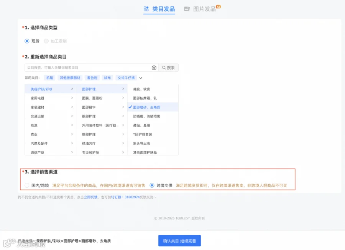The height and width of the screenshot is (250, 345).
Task: Expand chevron next to 精油芳疗
Action: click(123, 143)
